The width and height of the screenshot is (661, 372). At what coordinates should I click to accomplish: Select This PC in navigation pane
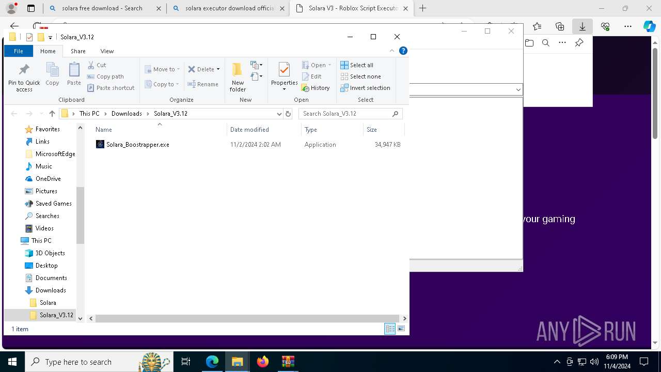[41, 241]
